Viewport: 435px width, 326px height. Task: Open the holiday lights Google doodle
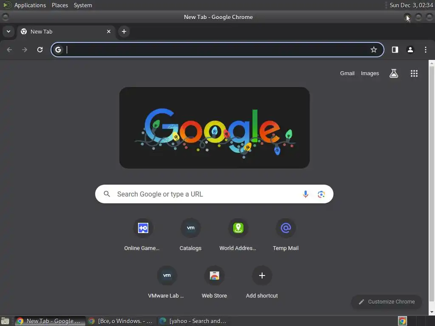click(215, 128)
